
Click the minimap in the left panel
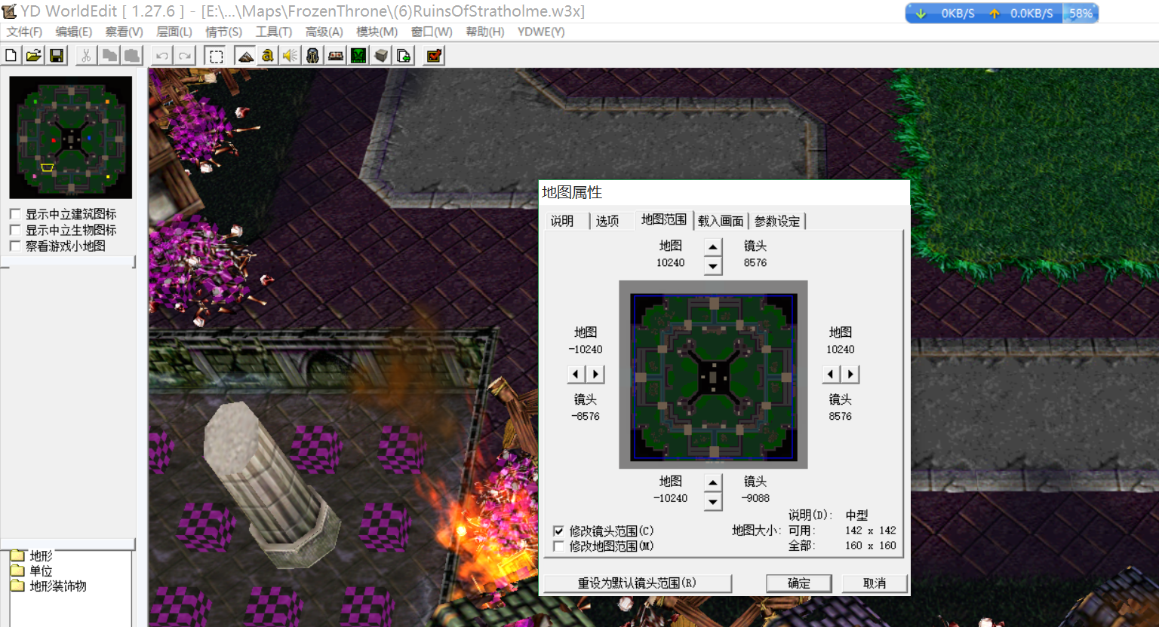tap(71, 137)
